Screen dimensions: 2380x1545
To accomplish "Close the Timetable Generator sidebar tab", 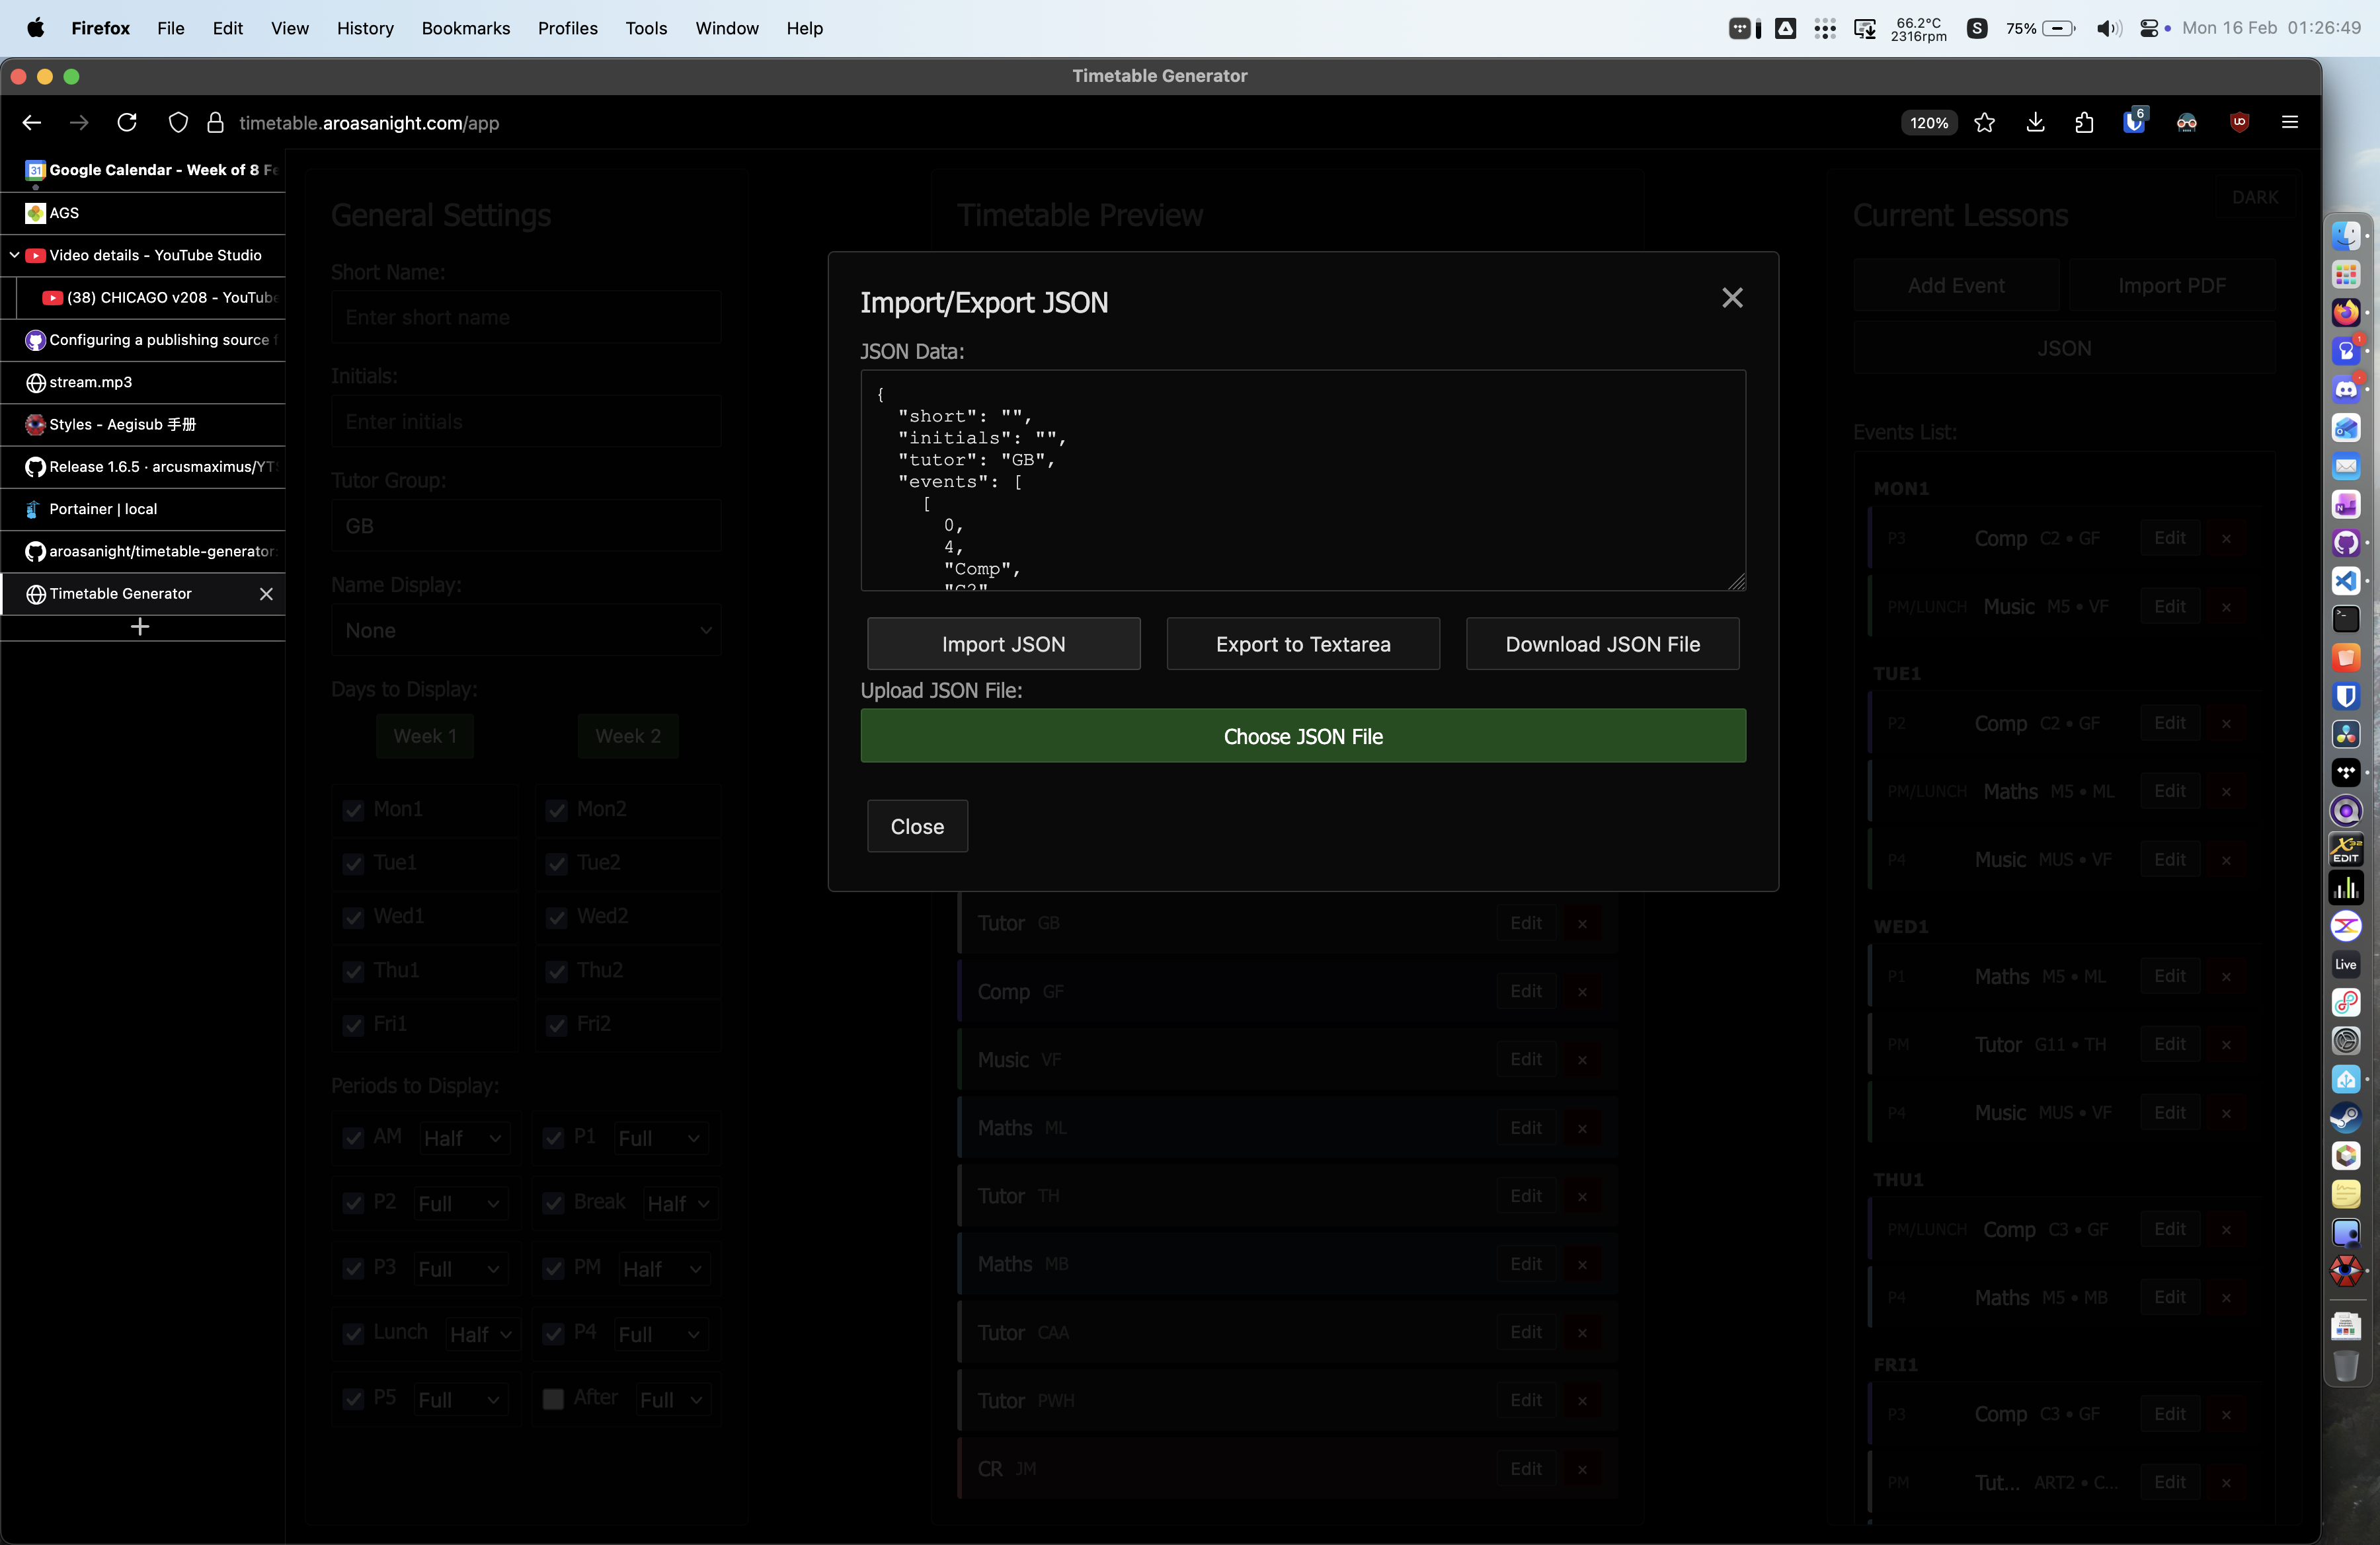I will pos(266,593).
